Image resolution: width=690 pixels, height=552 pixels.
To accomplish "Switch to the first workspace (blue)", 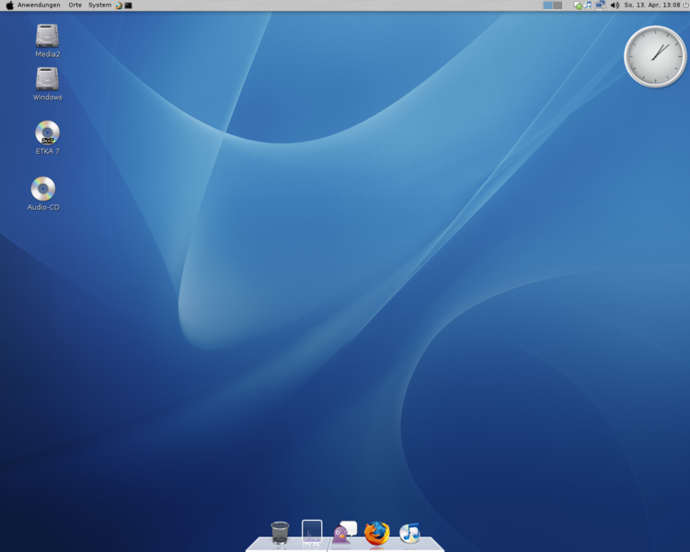I will coord(548,6).
